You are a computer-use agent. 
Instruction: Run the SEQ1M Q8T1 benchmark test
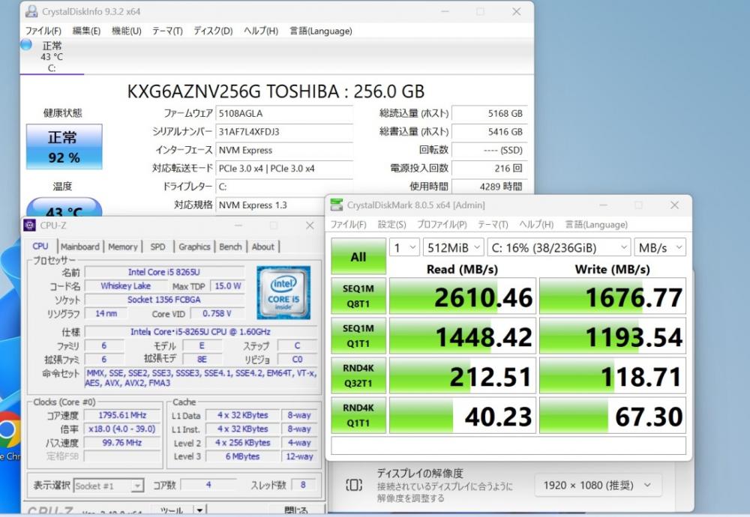point(358,296)
